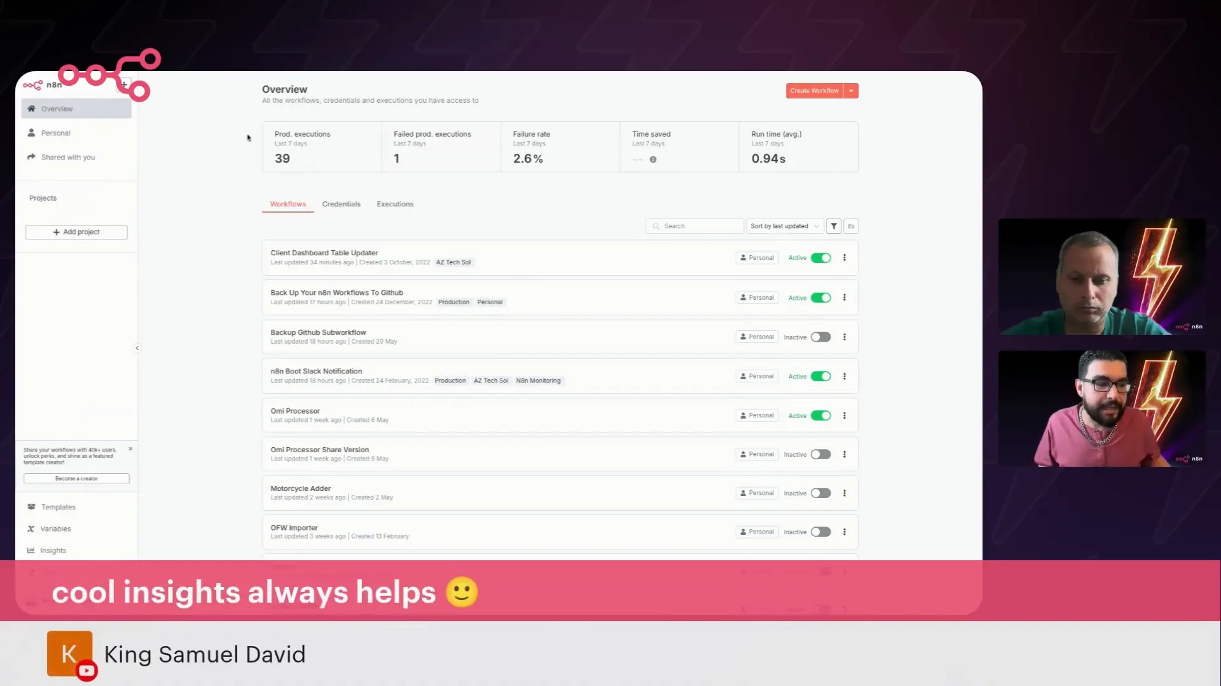Viewport: 1221px width, 686px height.
Task: Click the Prod. executions stats card
Action: [322, 147]
